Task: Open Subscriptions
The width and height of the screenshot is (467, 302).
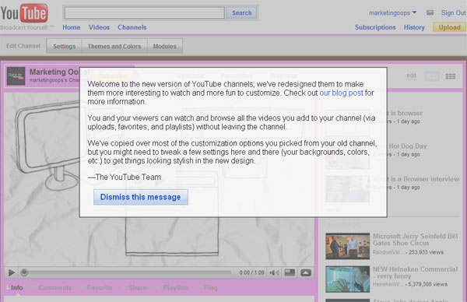Action: (x=375, y=27)
